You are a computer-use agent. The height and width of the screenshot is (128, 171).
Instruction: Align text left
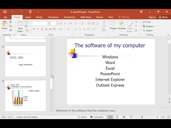point(76,29)
